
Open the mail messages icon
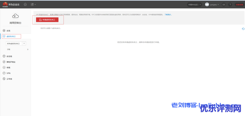point(224,5)
